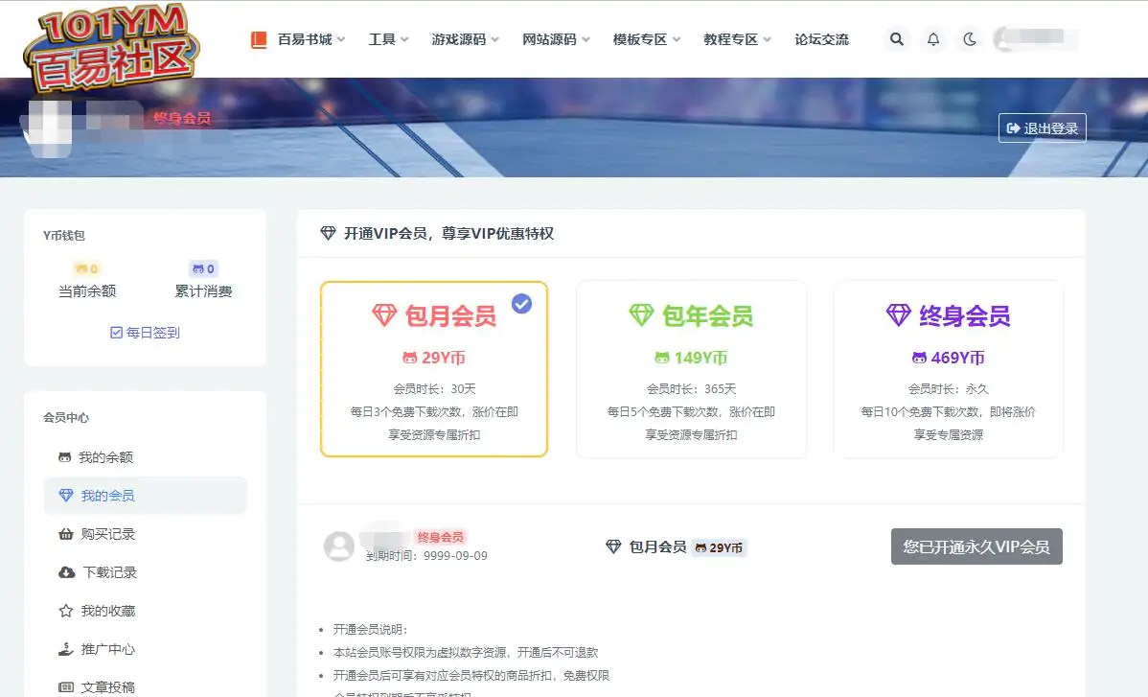Screen dimensions: 1148x697
Task: Click the grey user avatar beside 到期时间
Action: point(339,546)
